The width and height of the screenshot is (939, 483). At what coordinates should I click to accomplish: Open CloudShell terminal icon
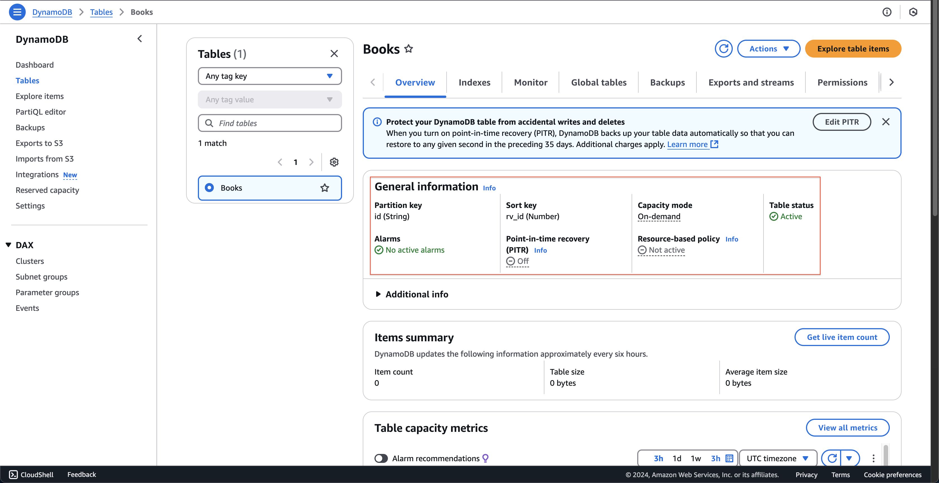click(13, 474)
